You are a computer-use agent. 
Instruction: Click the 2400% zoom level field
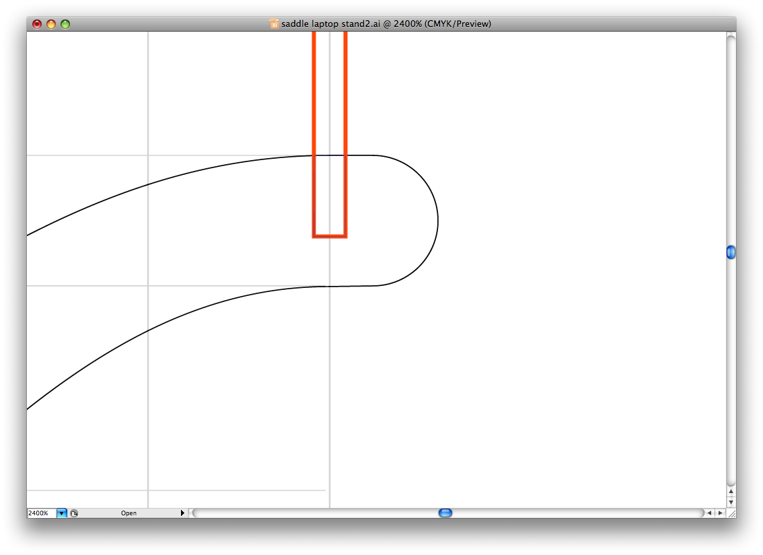[42, 513]
